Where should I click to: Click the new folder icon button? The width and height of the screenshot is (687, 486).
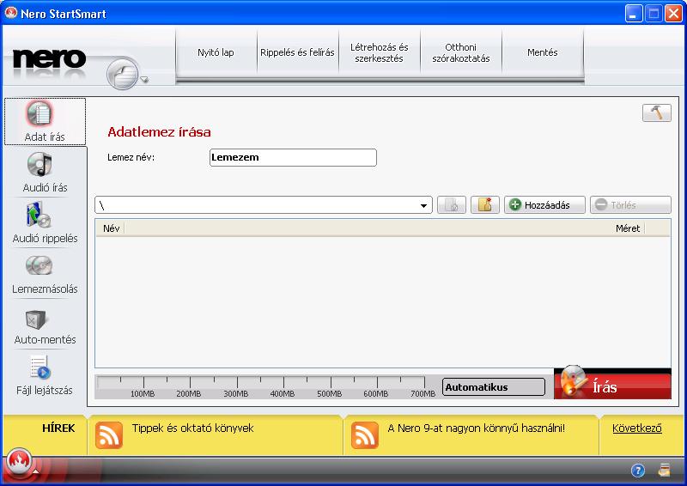point(485,204)
